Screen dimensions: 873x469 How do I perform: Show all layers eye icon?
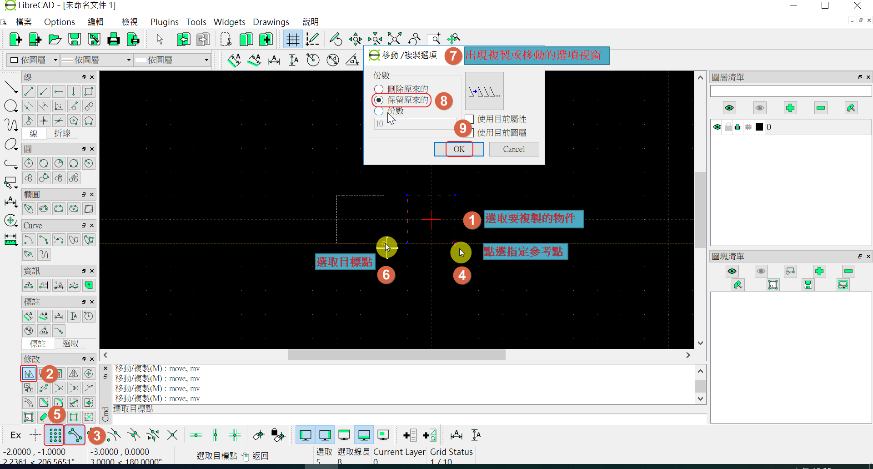[729, 108]
